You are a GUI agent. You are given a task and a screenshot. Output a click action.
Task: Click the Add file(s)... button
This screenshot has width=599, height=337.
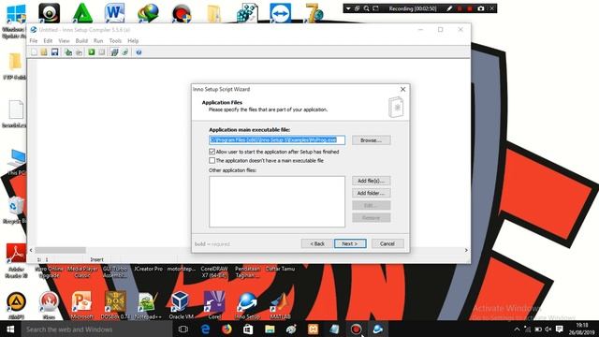[371, 181]
